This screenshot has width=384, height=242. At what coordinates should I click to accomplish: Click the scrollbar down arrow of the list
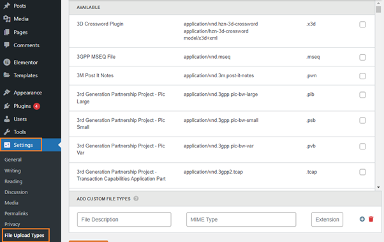point(378,187)
